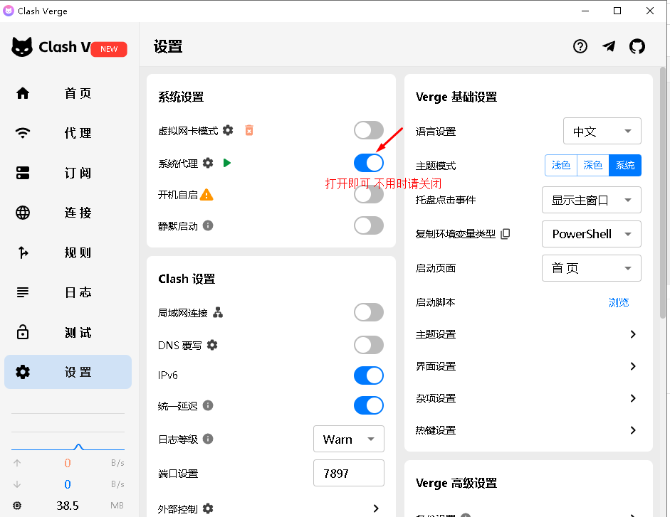Open the PowerShell env type dropdown
The height and width of the screenshot is (517, 670).
coord(592,234)
